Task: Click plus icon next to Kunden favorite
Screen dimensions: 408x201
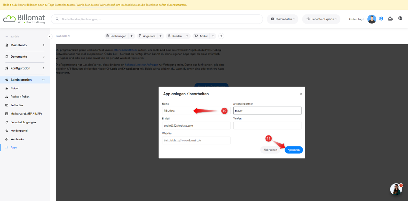Action: pyautogui.click(x=187, y=36)
